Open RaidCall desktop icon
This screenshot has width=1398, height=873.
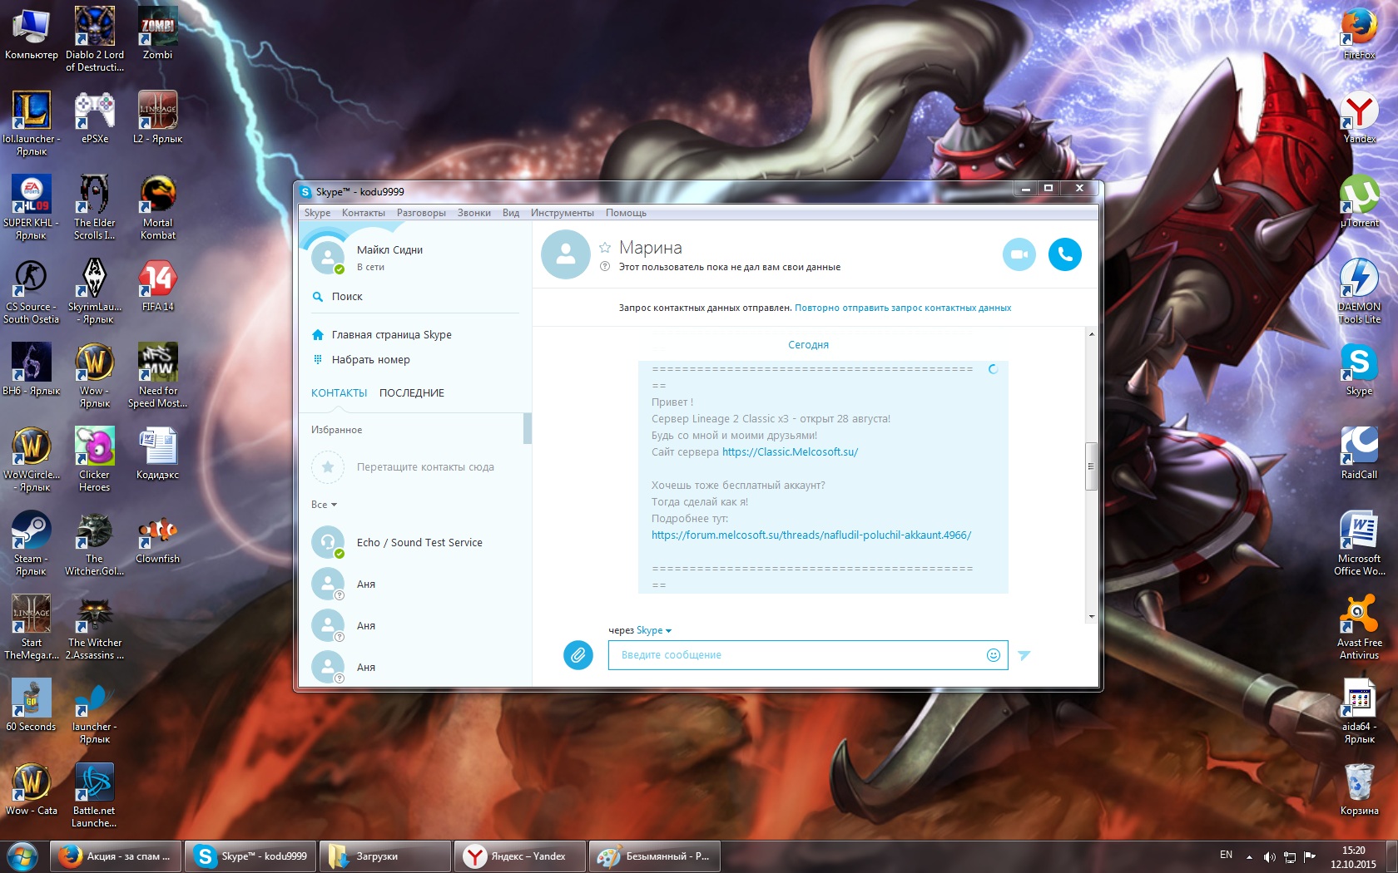pos(1360,453)
